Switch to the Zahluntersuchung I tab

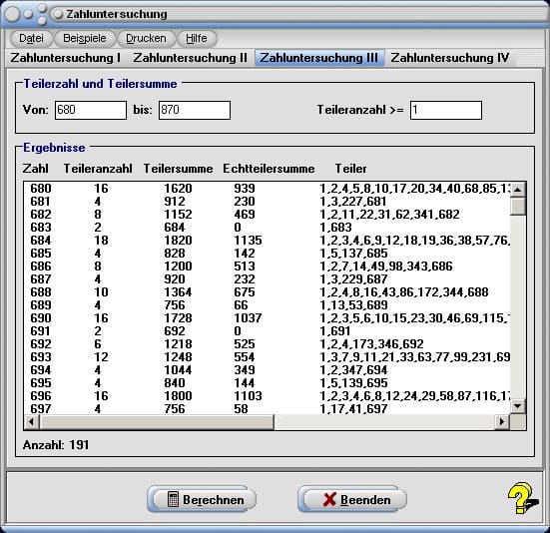point(66,58)
